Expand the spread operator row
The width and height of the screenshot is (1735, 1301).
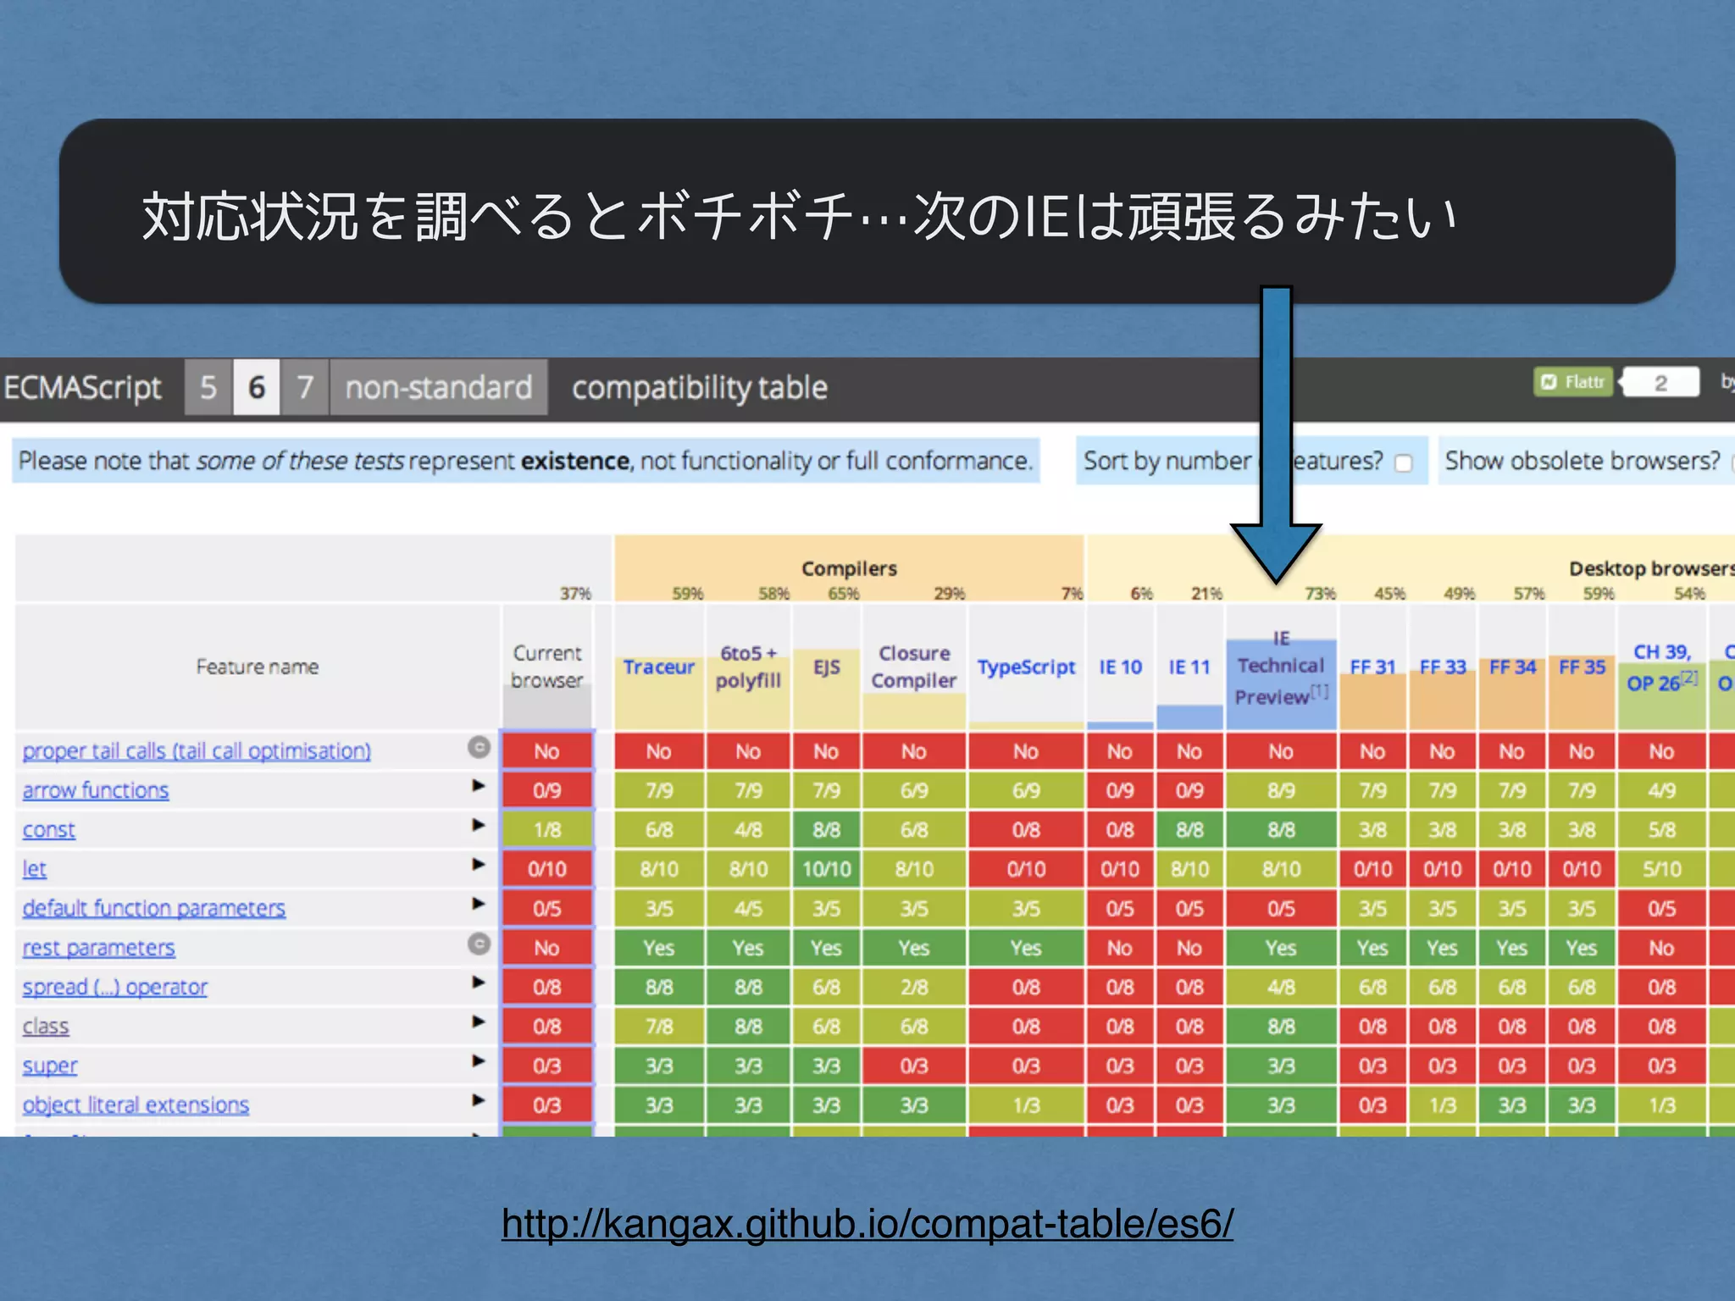coord(479,982)
